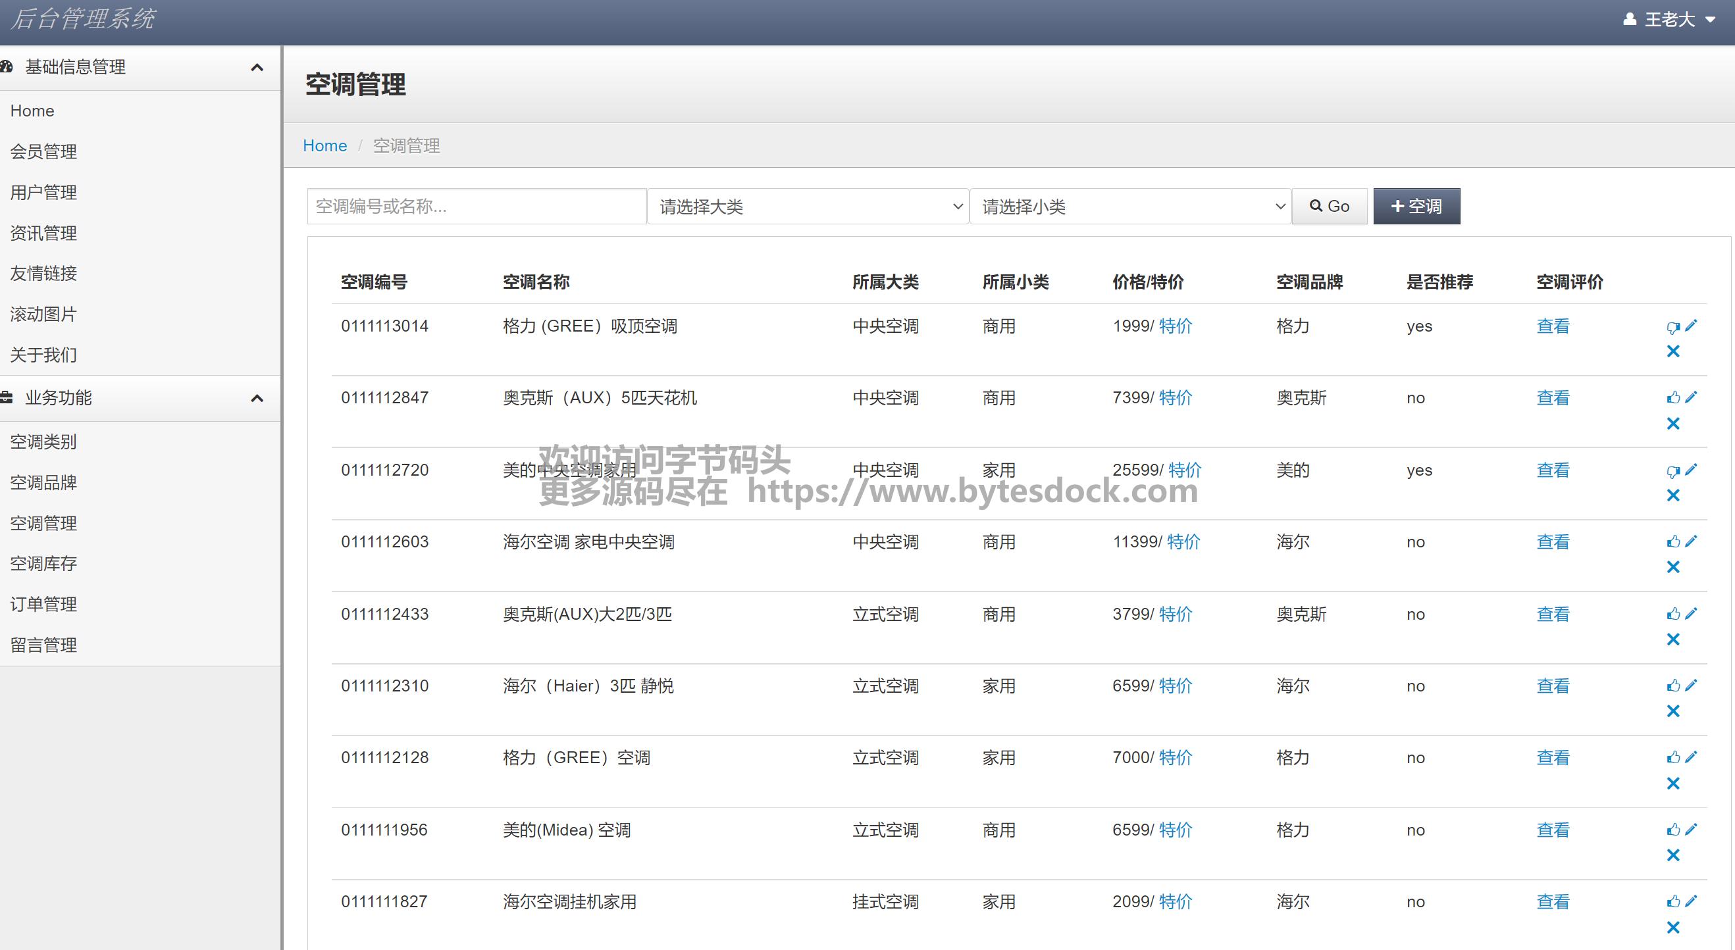Focus the 空调编号或名称 search field

click(476, 207)
